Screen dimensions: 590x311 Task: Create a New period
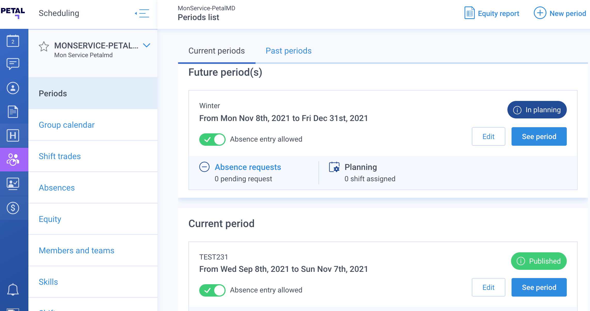pos(560,13)
